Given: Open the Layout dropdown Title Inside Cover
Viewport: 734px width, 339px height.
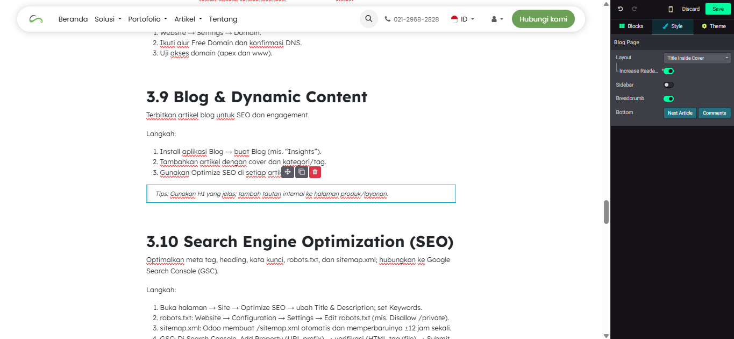Looking at the screenshot, I should click(697, 58).
